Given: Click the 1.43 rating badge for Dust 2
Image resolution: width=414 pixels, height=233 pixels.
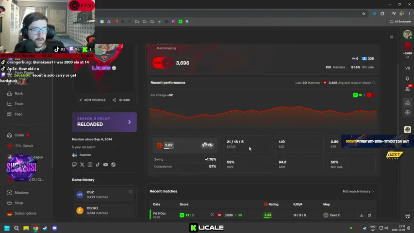Looking at the screenshot, I should click(x=267, y=216).
